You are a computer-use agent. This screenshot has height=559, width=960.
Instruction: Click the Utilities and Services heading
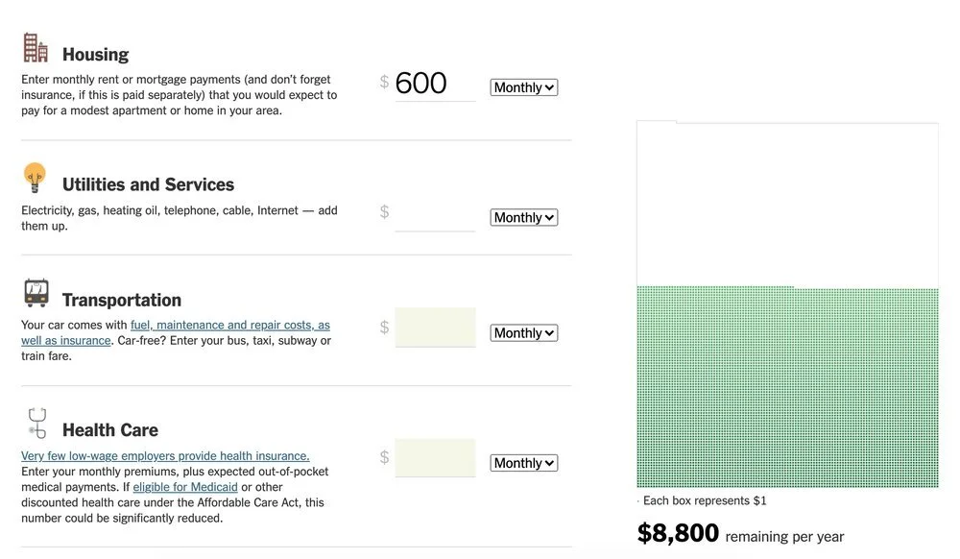(x=148, y=184)
